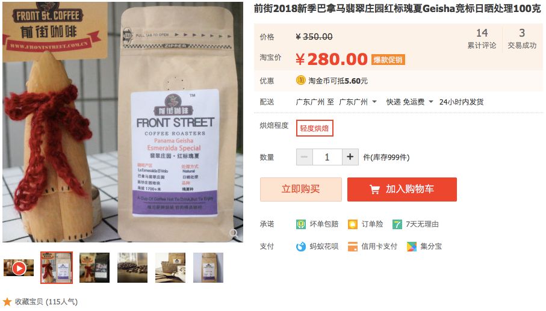Click the 7天无理由 return icon
Viewport: 546px width, 311px height.
coord(397,224)
